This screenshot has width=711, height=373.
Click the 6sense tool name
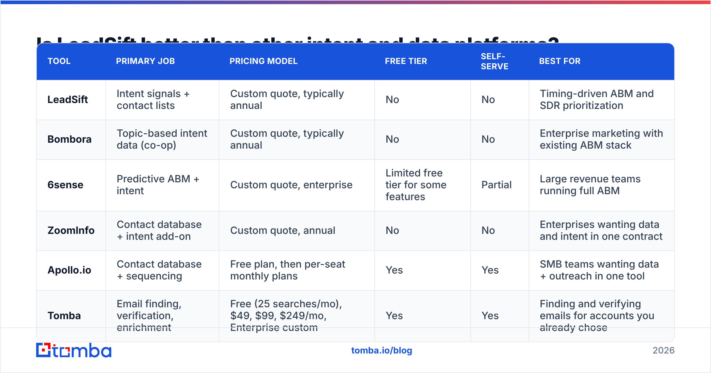(x=65, y=185)
